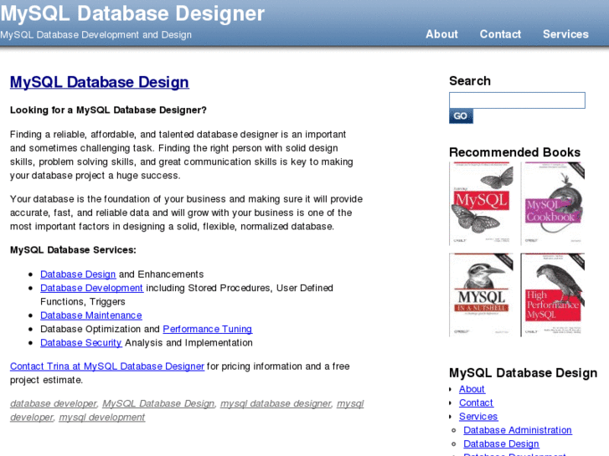The image size is (609, 456).
Task: Open About in the sidebar list
Action: pyautogui.click(x=472, y=389)
